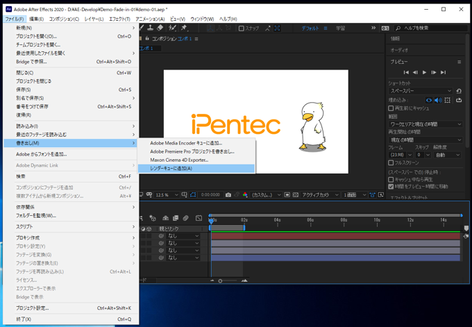472x327 pixels.
Task: Expand the オーディオ panel header
Action: [399, 50]
